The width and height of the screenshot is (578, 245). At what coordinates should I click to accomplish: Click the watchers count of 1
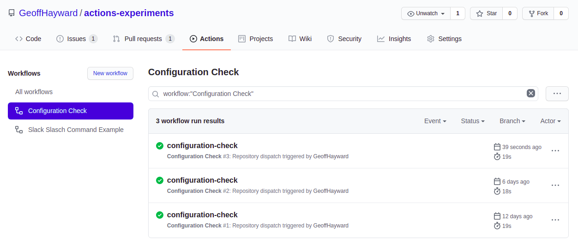pyautogui.click(x=458, y=13)
